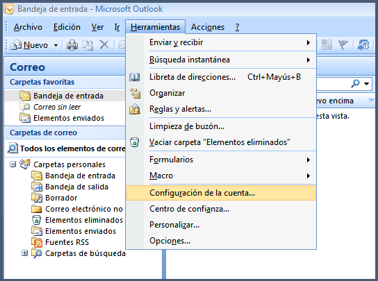Click the Send/Receive toolbar icon at far right

(363, 45)
